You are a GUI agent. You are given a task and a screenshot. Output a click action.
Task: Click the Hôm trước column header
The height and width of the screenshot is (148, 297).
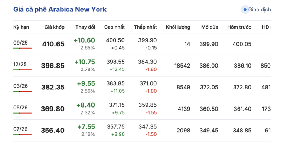pos(239,27)
